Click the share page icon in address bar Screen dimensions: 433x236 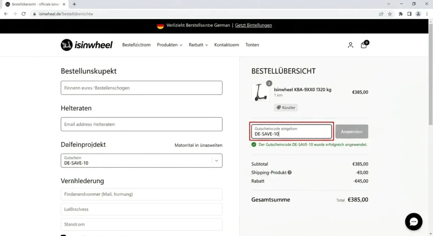pos(381,14)
